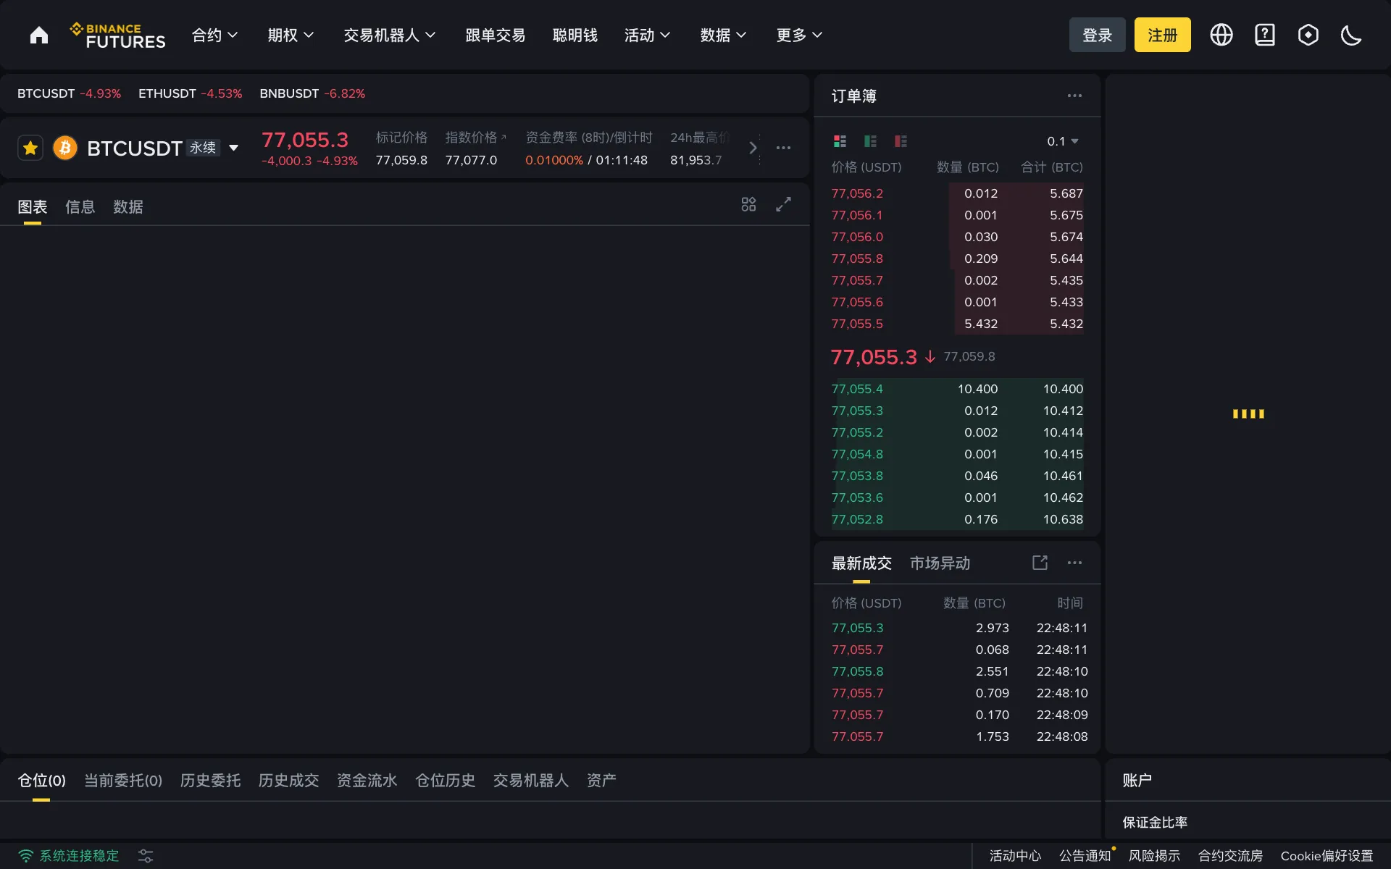Go to the home page icon
Viewport: 1391px width, 869px height.
click(39, 35)
